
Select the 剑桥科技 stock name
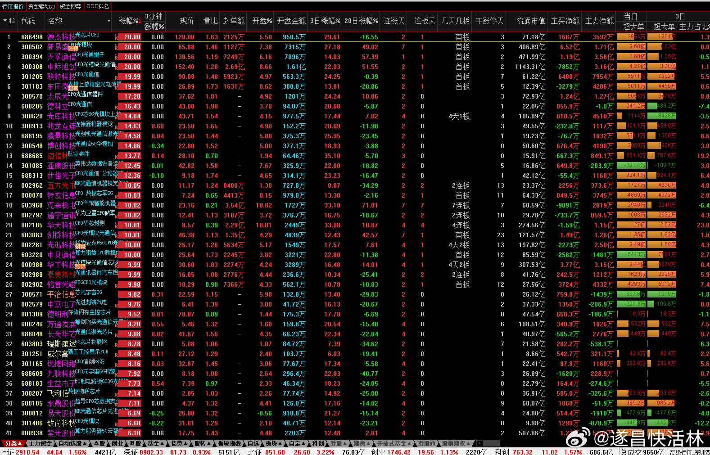[x=61, y=235]
